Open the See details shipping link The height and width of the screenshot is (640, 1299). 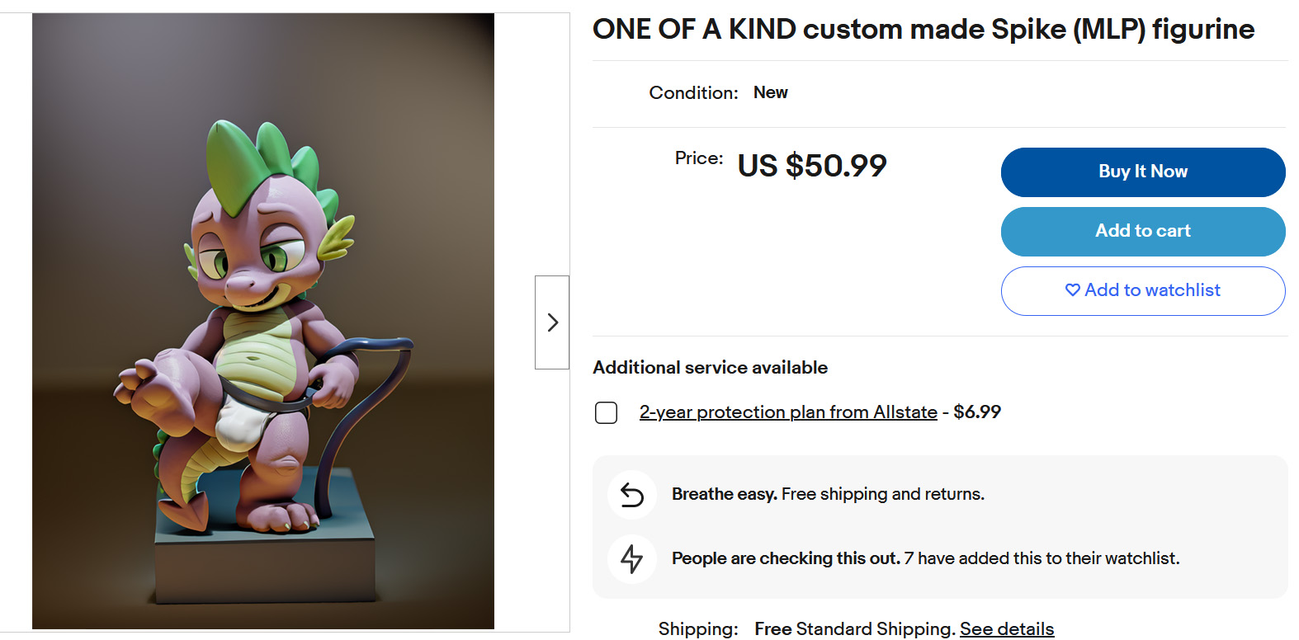[x=1006, y=628]
